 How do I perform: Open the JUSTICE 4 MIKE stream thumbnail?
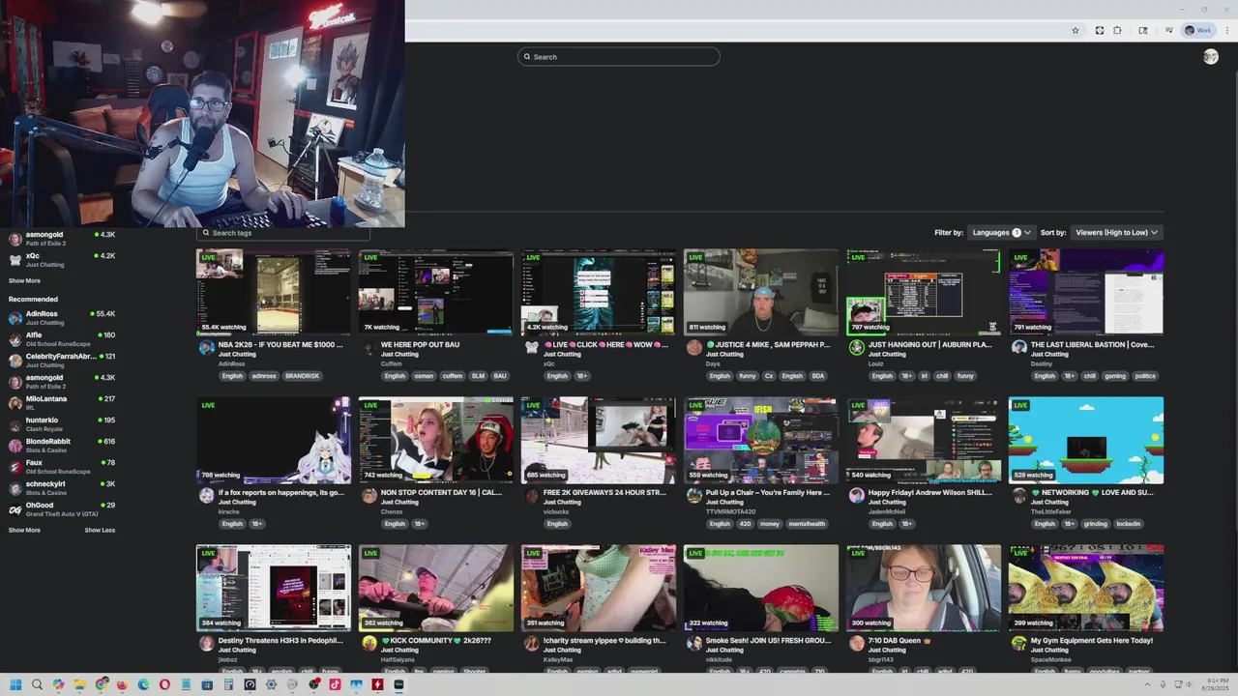pos(761,292)
